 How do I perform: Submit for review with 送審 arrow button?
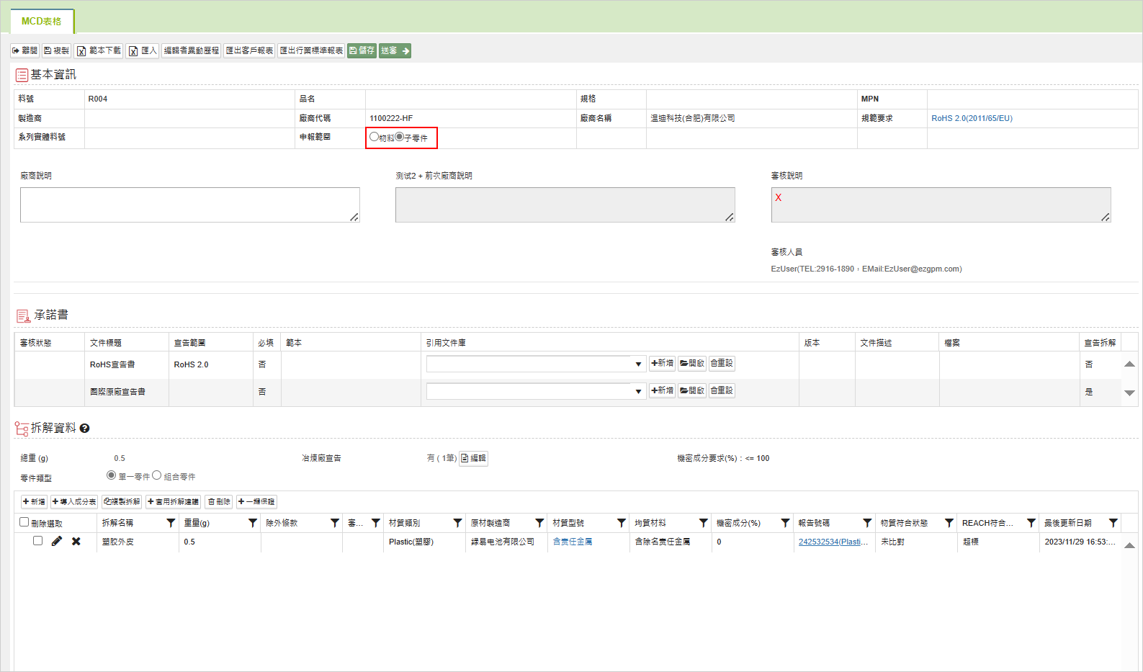(x=395, y=50)
